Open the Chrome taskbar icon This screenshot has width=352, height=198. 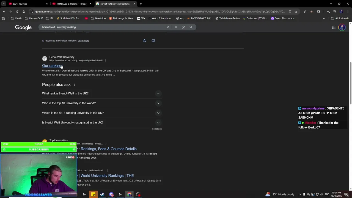click(129, 194)
